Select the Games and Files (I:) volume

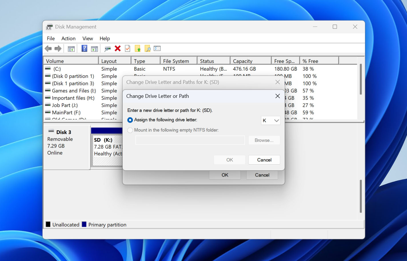74,91
